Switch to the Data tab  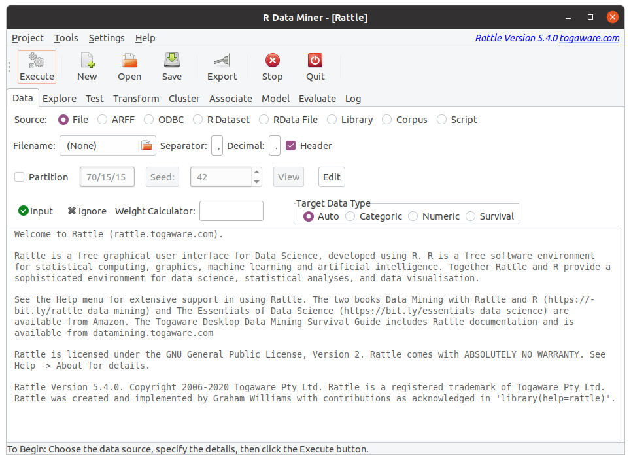click(x=22, y=98)
